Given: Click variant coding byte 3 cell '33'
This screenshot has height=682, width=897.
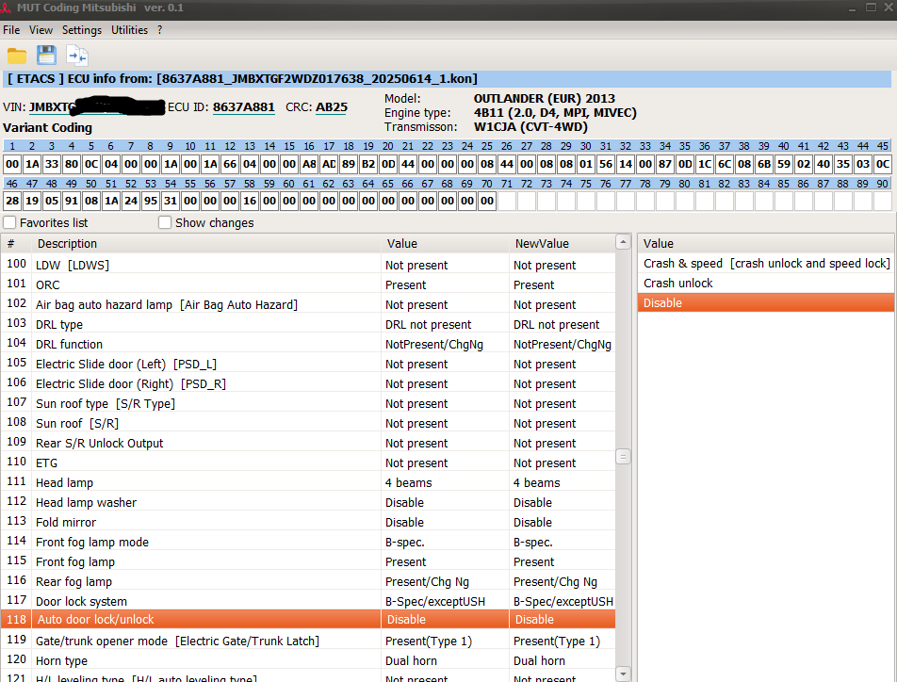Looking at the screenshot, I should (x=52, y=164).
